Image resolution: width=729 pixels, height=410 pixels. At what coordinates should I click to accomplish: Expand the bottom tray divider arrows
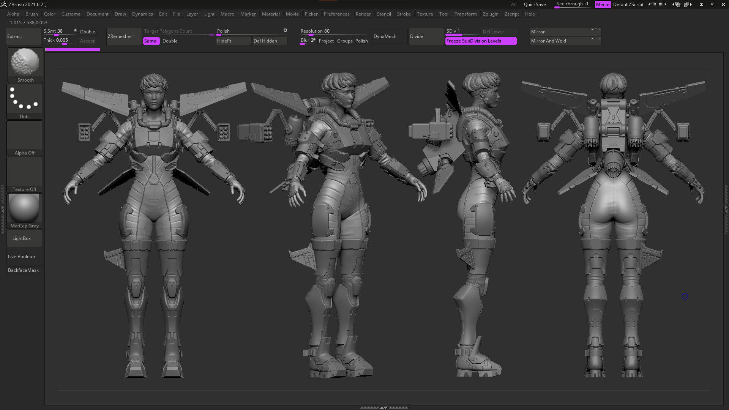(384, 407)
